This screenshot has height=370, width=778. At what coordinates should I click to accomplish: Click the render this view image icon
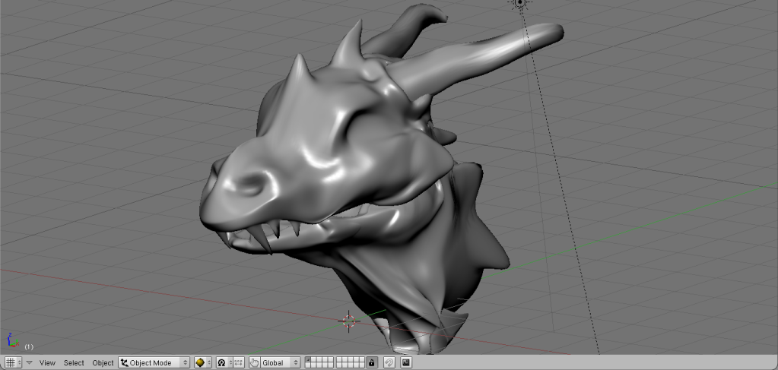(406, 363)
